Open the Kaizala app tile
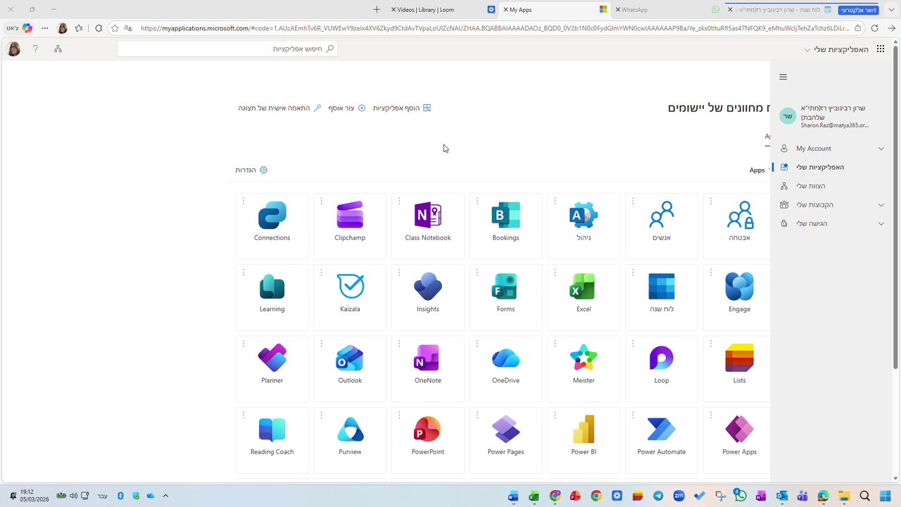 pyautogui.click(x=350, y=297)
